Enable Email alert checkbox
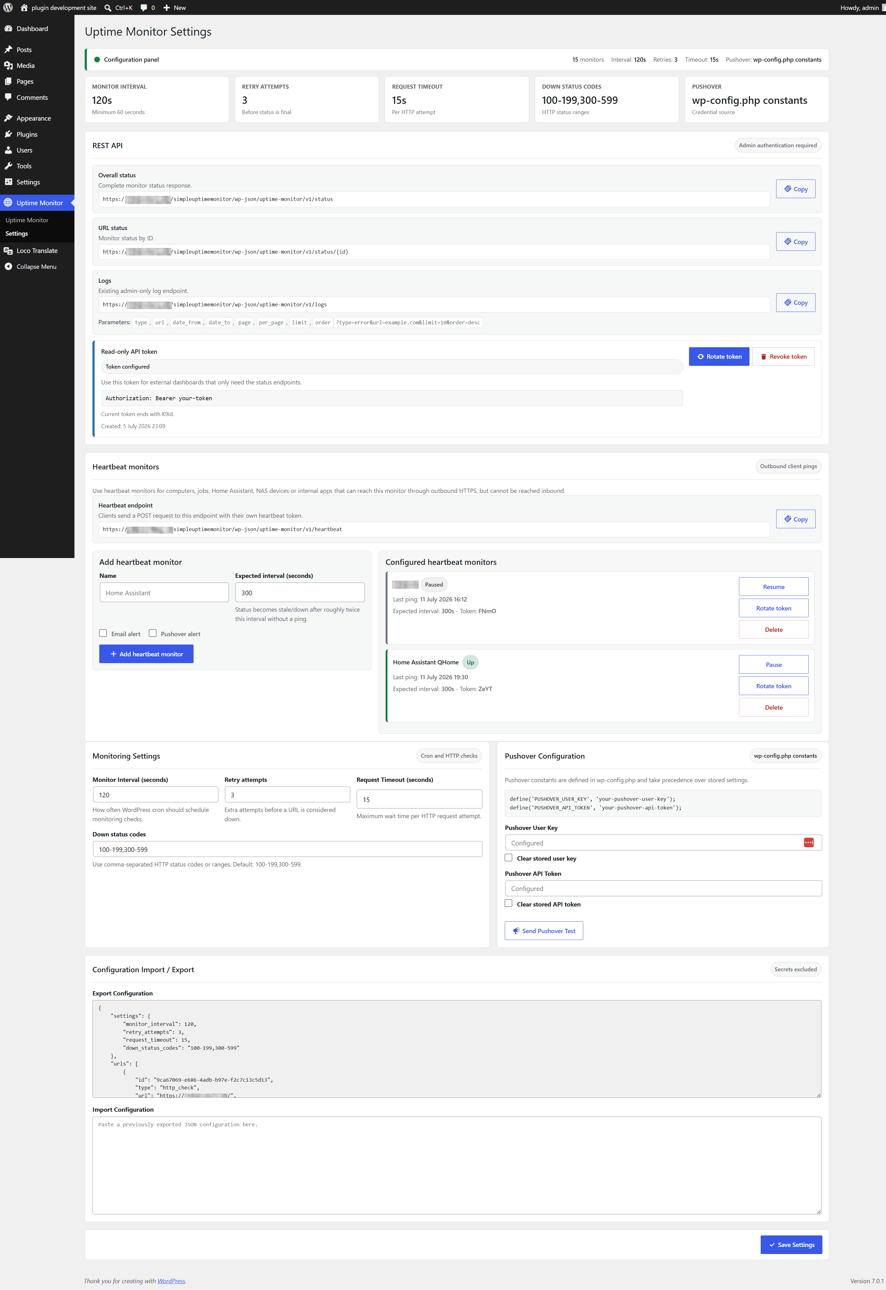 click(103, 633)
